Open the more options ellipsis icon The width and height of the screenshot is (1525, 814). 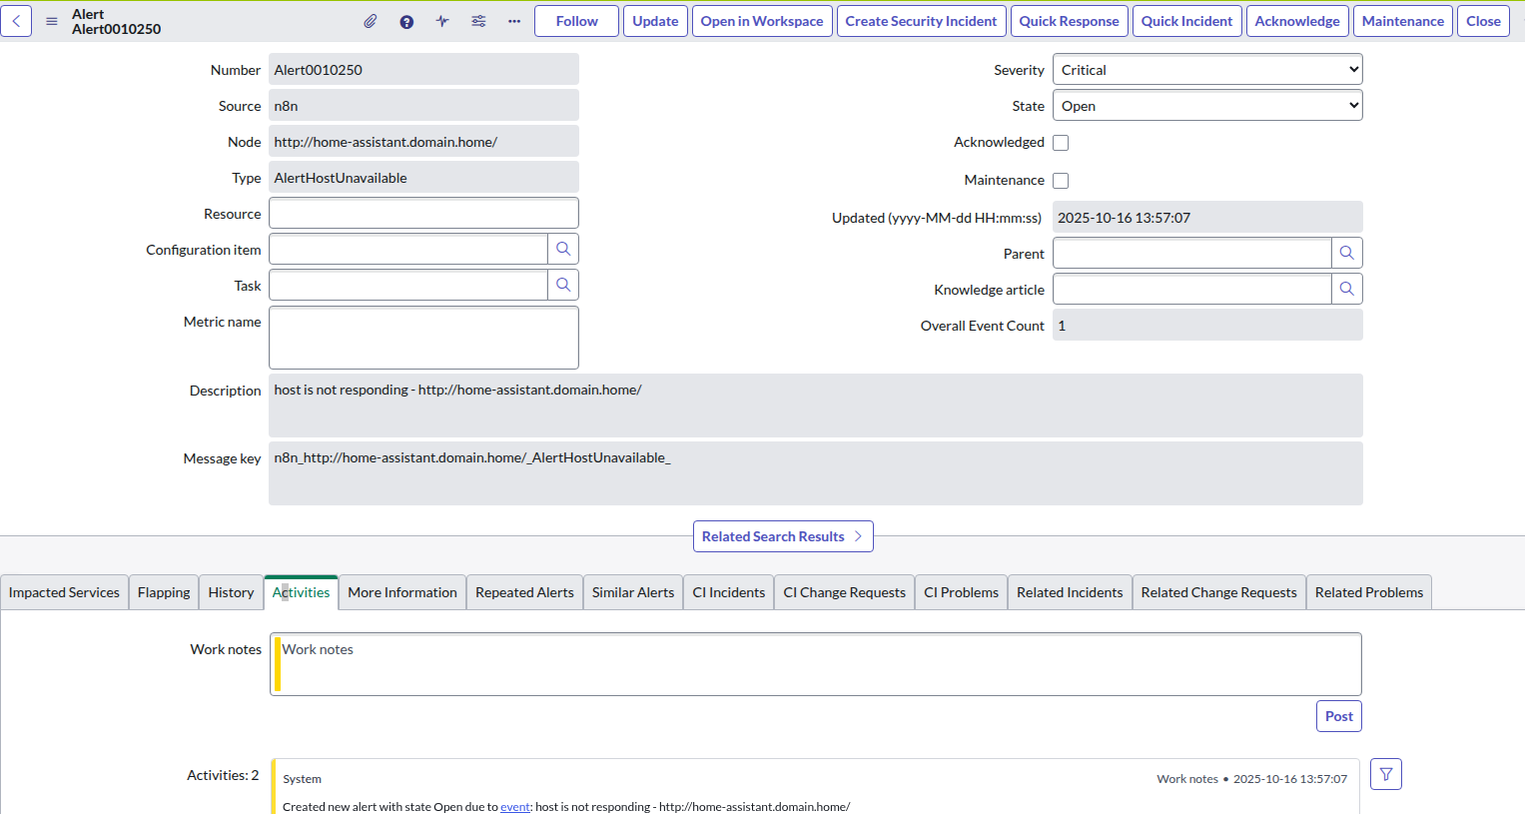pos(514,21)
